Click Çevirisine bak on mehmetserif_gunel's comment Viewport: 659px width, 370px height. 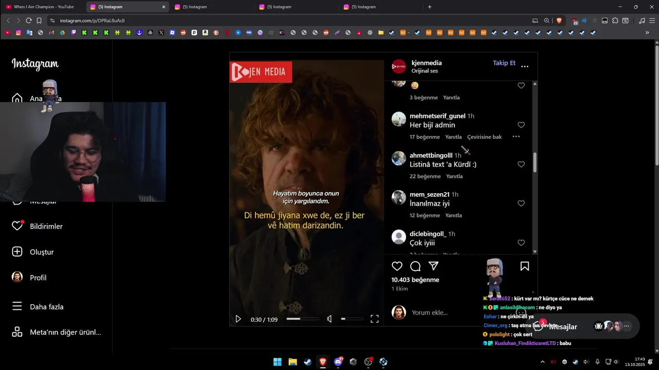[x=484, y=137]
